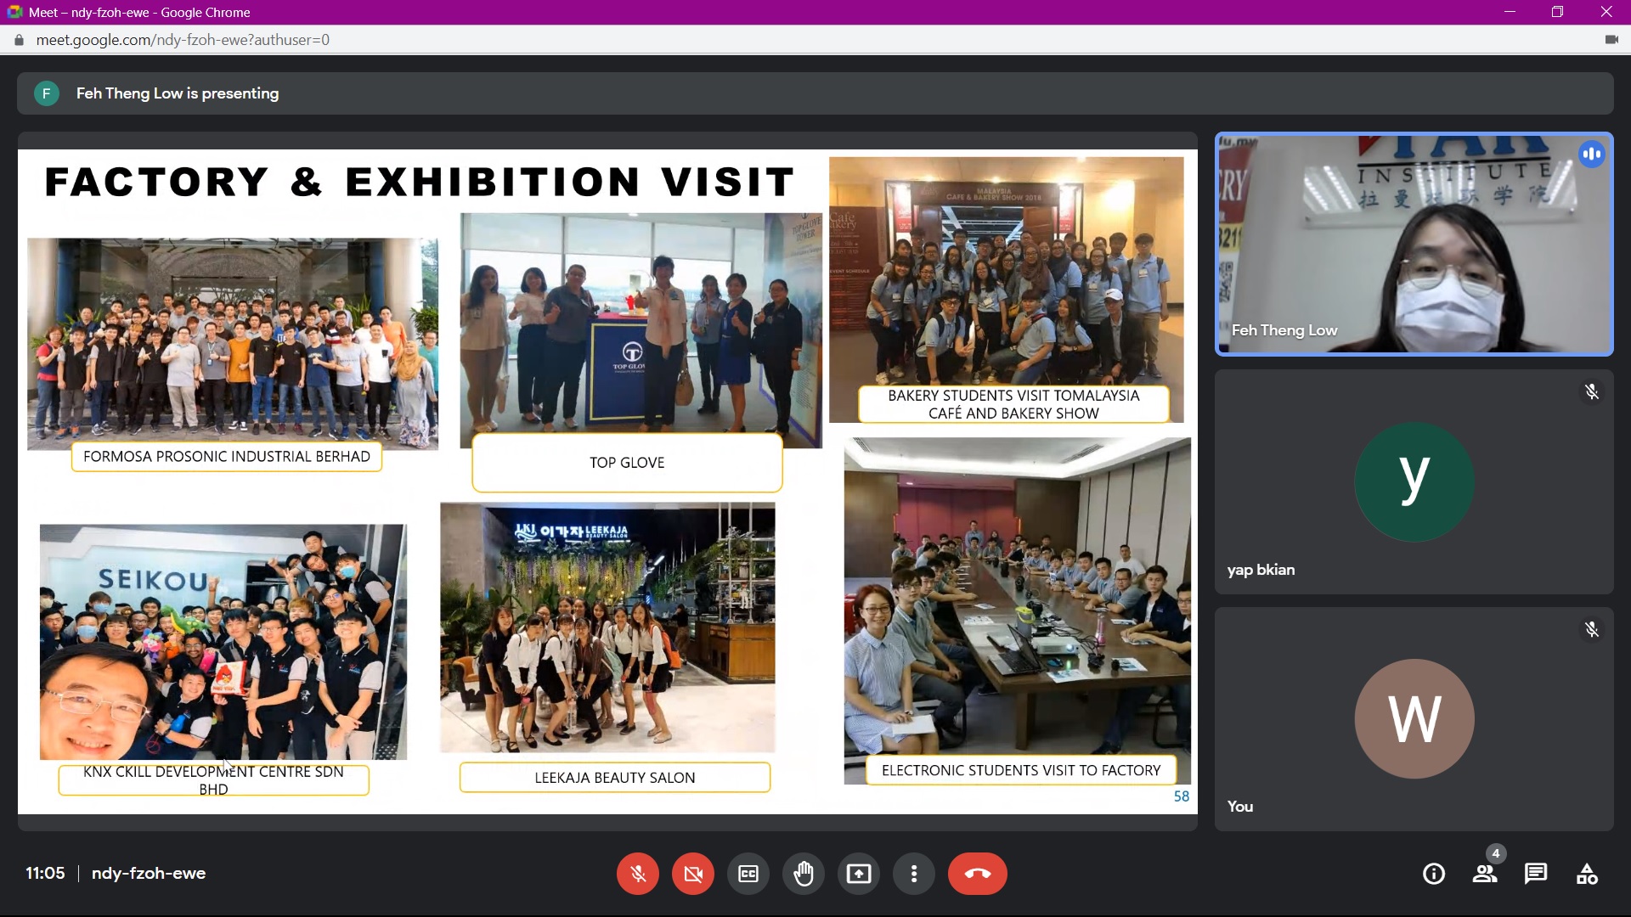Image resolution: width=1631 pixels, height=917 pixels.
Task: Click the slide number 58
Action: [1182, 796]
